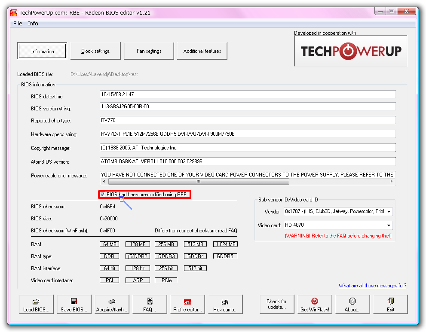The height and width of the screenshot is (332, 426).
Task: Click the ATI RBE title bar icon
Action: tap(14, 13)
